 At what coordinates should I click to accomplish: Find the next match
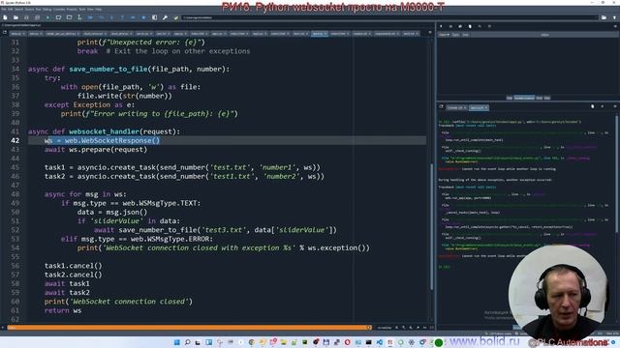tap(411, 328)
